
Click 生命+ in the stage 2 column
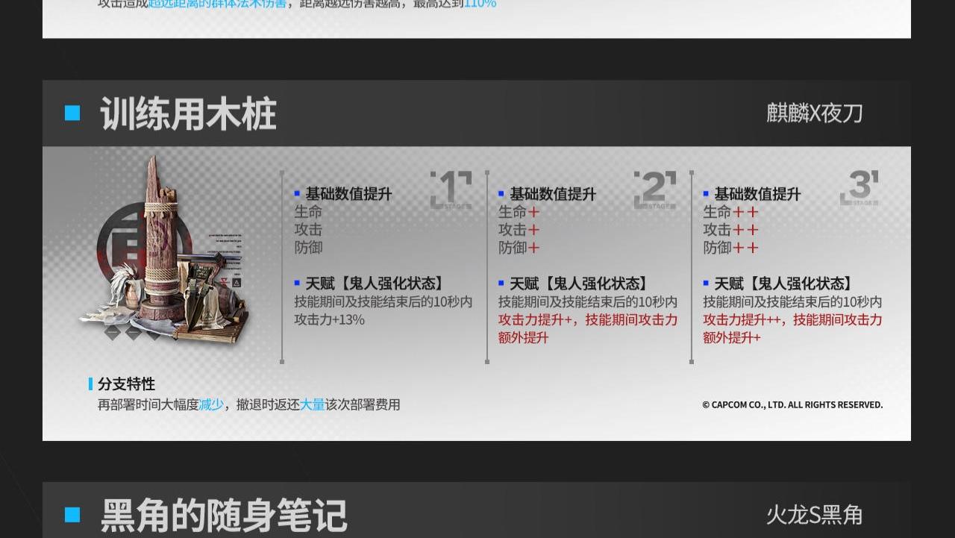pos(519,212)
